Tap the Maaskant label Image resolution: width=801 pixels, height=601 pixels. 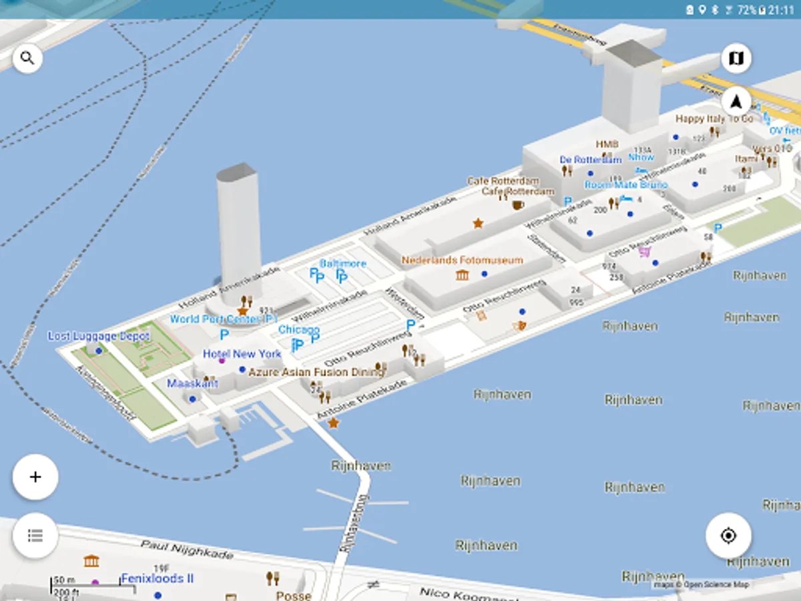(192, 384)
